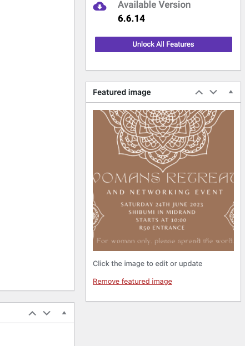Move the Featured image panel down
245x346 pixels.
pyautogui.click(x=213, y=92)
